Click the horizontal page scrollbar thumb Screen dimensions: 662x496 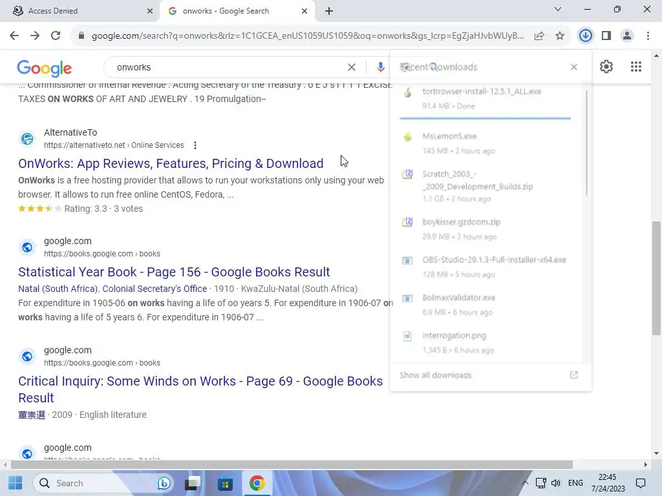[x=292, y=465]
